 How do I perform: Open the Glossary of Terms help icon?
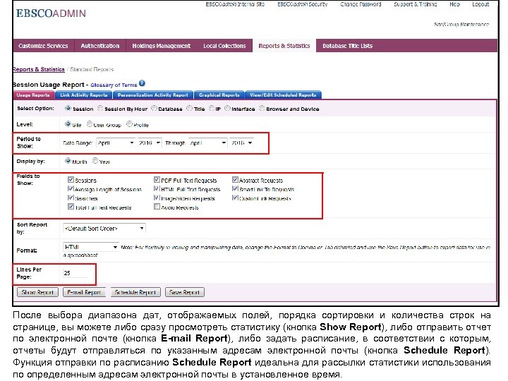pos(142,83)
